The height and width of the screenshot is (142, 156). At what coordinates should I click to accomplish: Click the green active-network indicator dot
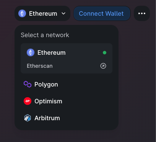[104, 52]
